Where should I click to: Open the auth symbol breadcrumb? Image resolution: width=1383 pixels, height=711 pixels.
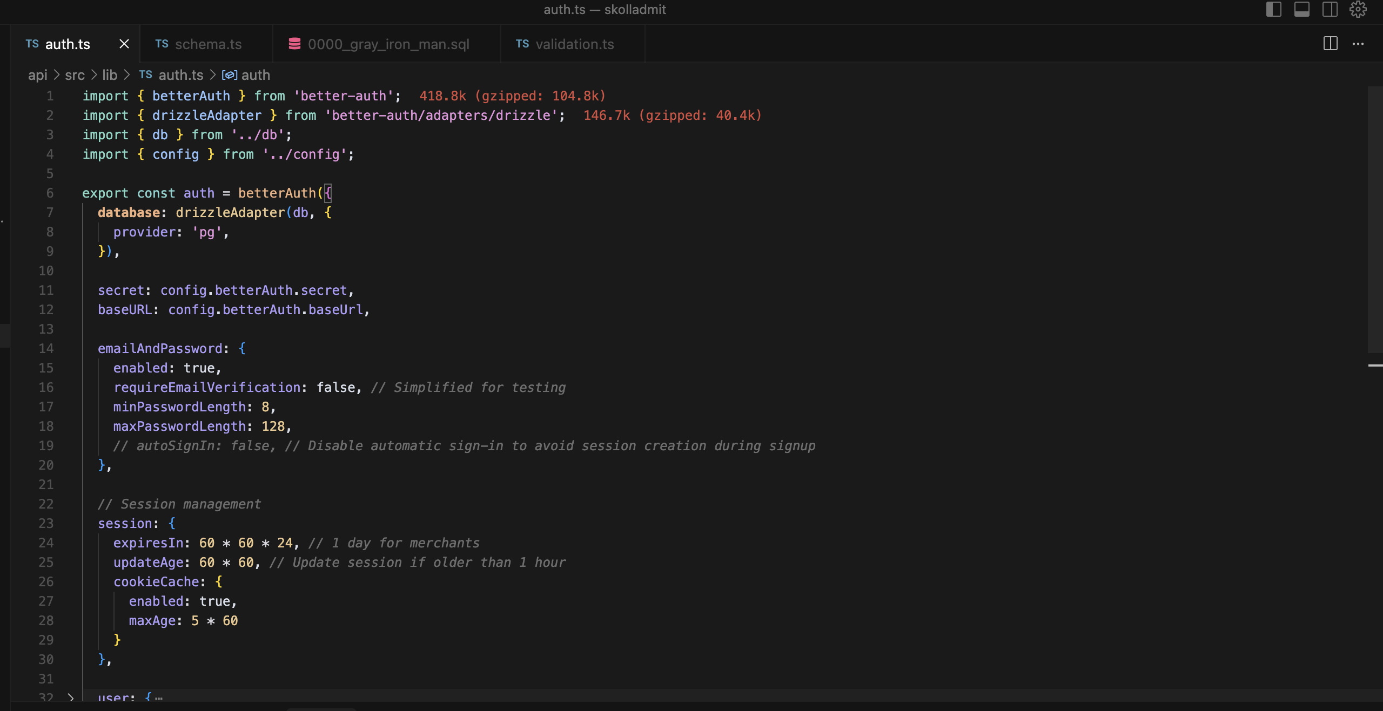[x=256, y=75]
